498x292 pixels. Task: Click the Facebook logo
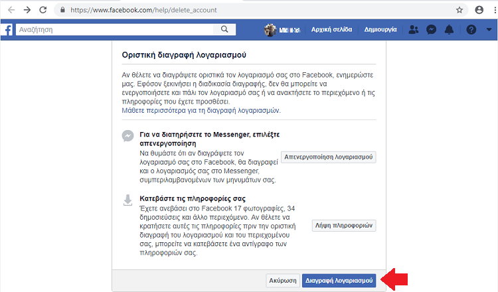click(x=7, y=29)
